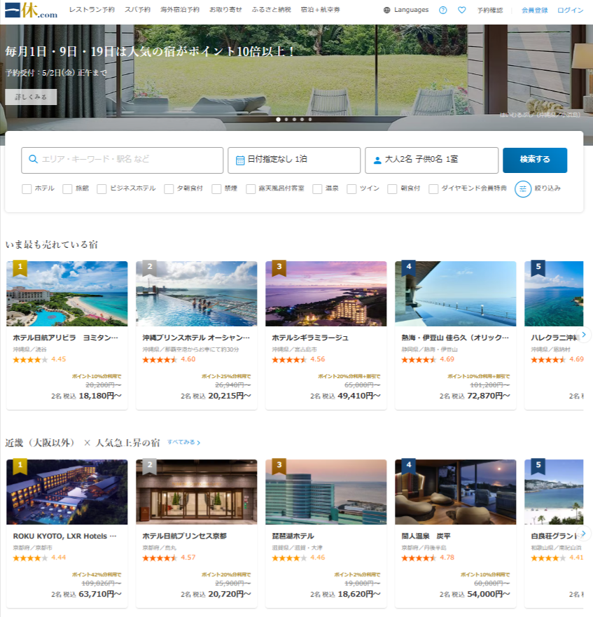
Task: Open 宿泊+航空券 menu item
Action: click(x=321, y=10)
